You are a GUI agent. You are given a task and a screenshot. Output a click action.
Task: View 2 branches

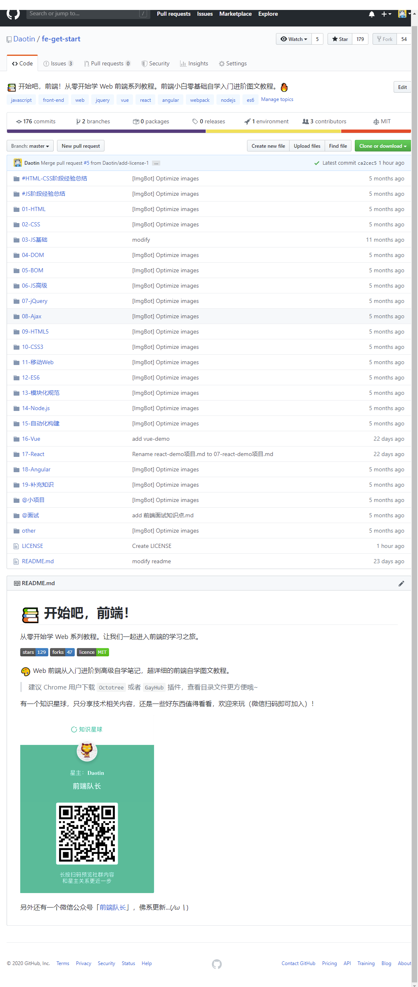pos(93,122)
